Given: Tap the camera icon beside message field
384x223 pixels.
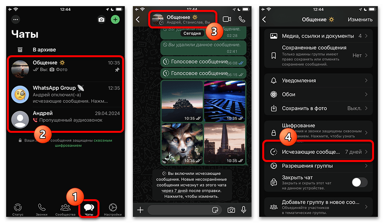Looking at the screenshot, I should tap(231, 210).
